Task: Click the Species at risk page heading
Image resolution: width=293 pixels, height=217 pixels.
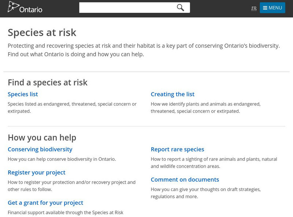Action: pyautogui.click(x=42, y=32)
